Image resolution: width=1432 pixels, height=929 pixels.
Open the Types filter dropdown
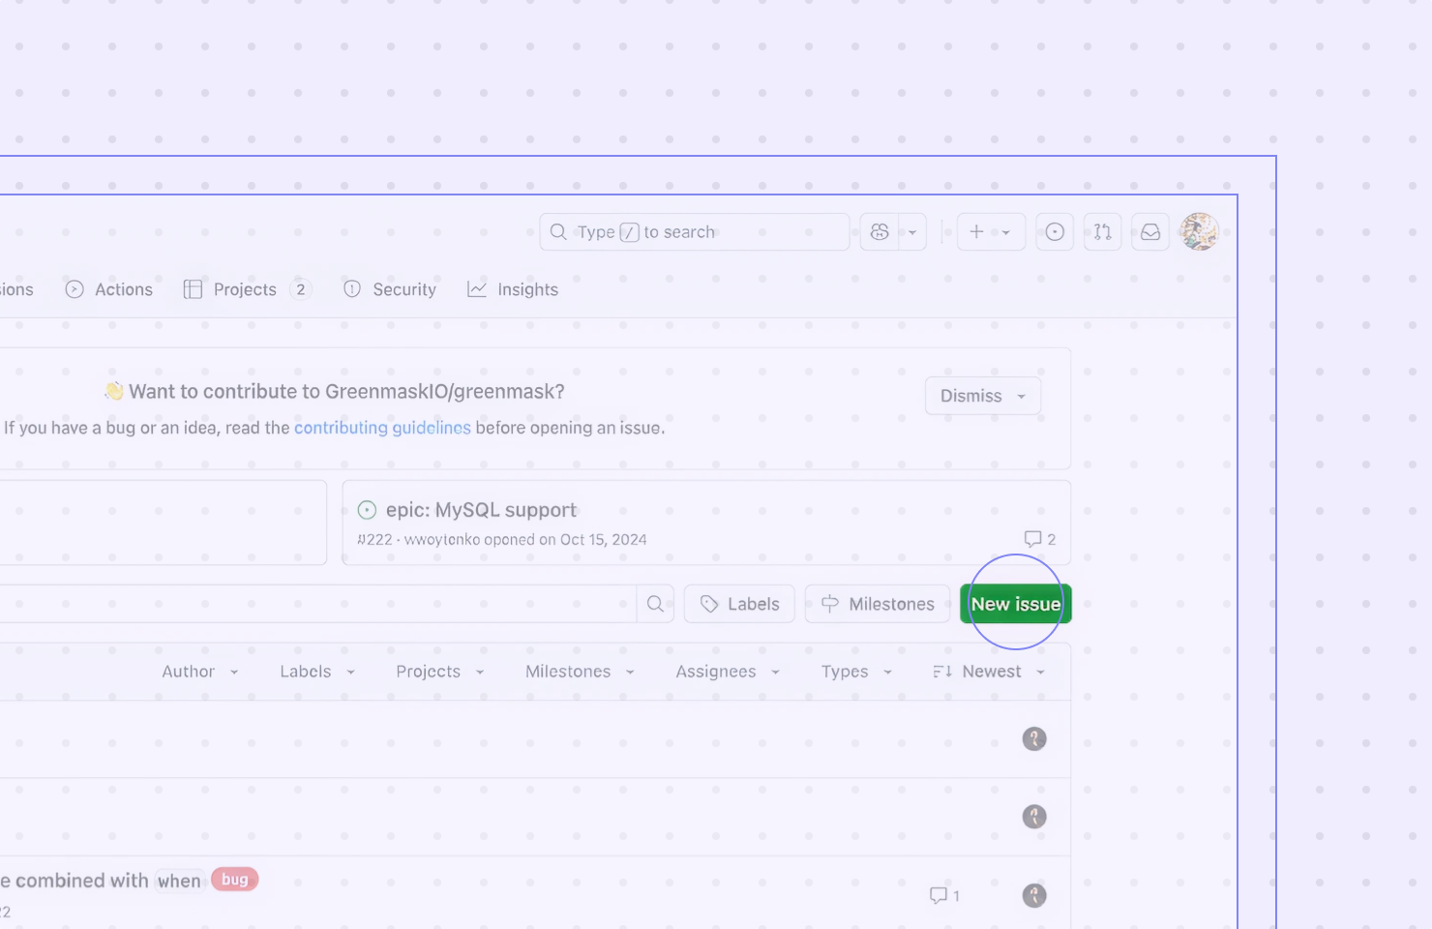coord(856,672)
